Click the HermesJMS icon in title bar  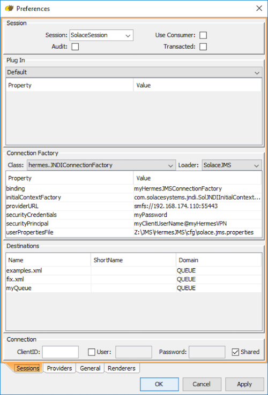[9, 9]
